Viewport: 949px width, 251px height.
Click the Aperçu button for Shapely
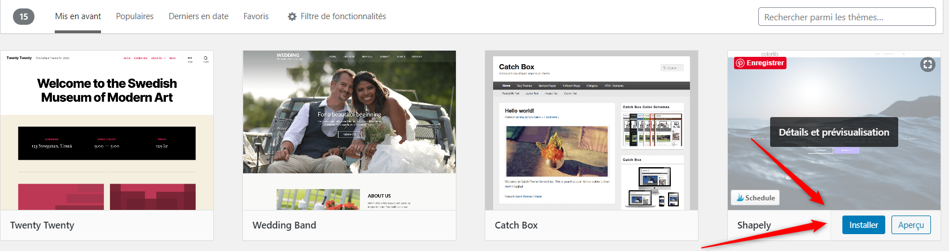pos(911,225)
